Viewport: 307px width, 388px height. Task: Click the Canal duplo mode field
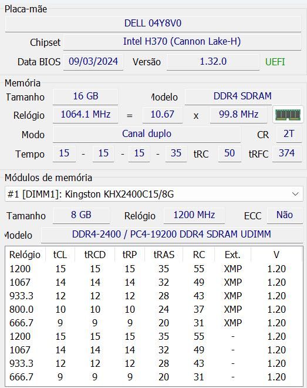[147, 134]
